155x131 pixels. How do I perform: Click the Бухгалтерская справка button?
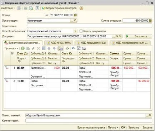point(91,127)
